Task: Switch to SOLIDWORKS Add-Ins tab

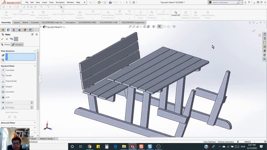Action: coord(52,22)
